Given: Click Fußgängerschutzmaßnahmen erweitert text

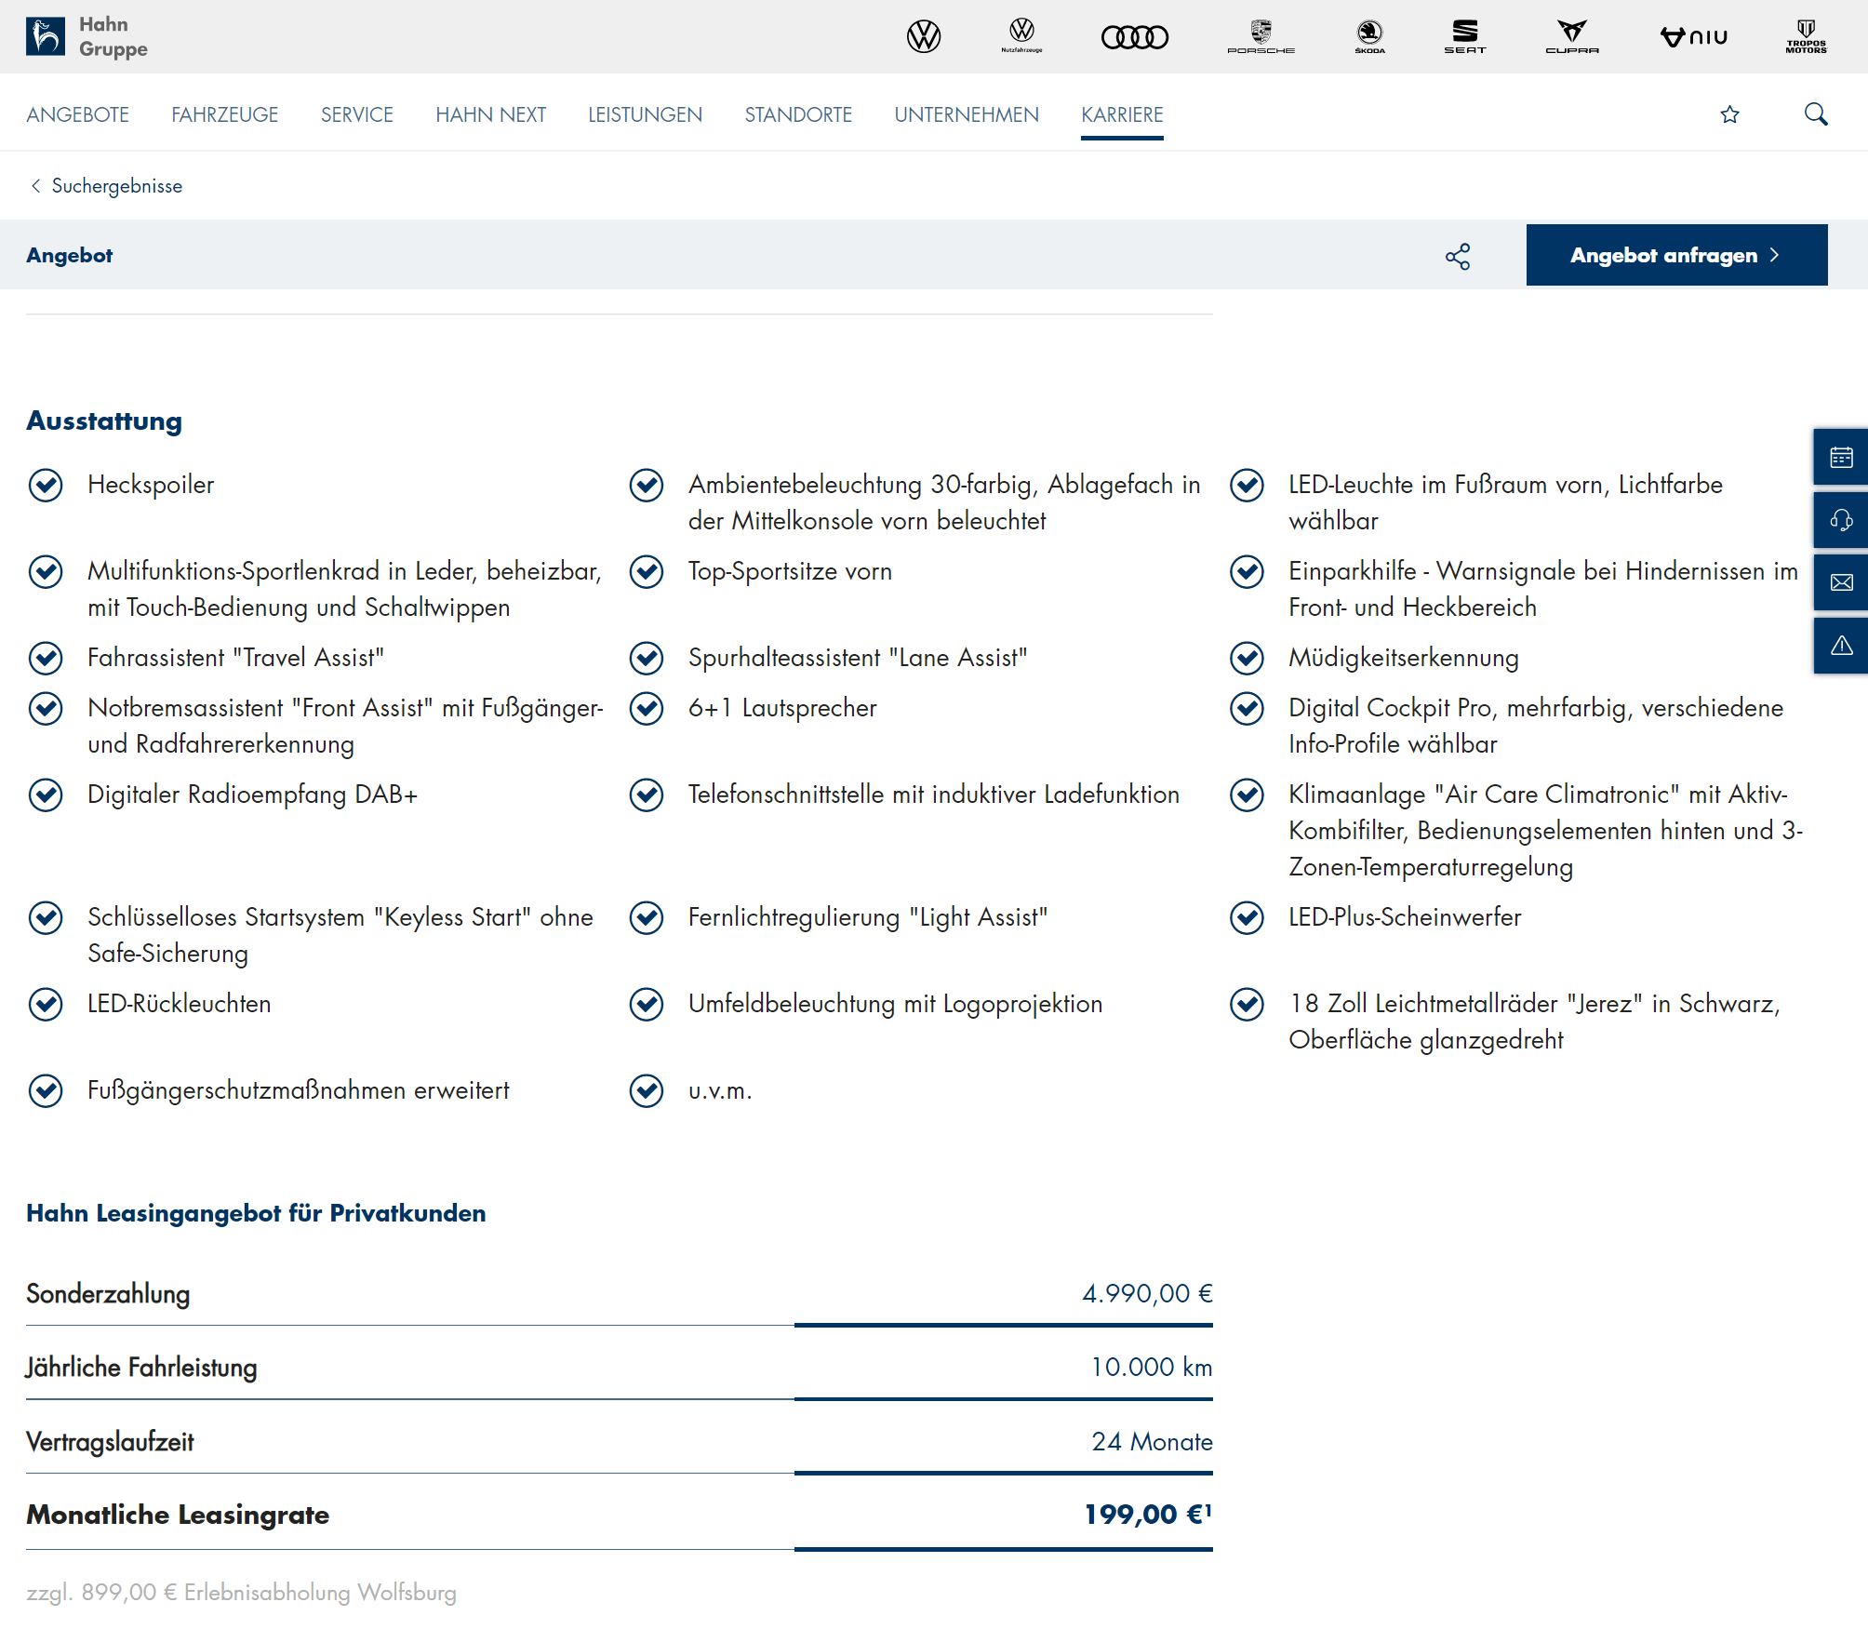Looking at the screenshot, I should [299, 1090].
